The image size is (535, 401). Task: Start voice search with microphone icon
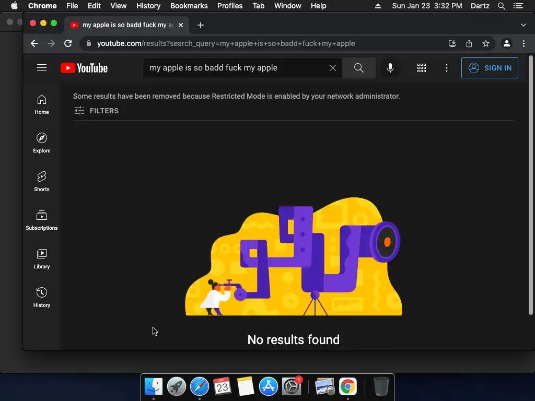click(390, 68)
